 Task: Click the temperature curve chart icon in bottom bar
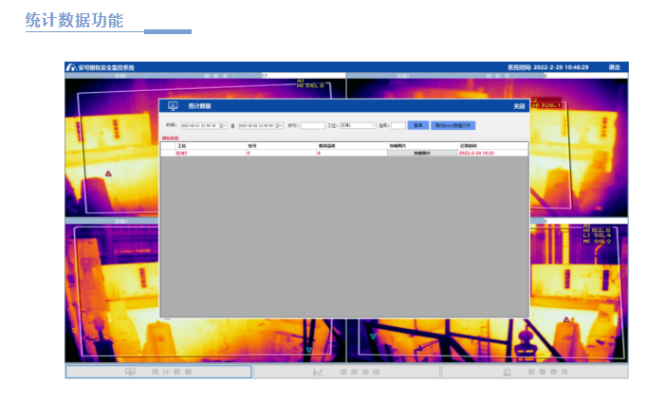click(318, 373)
